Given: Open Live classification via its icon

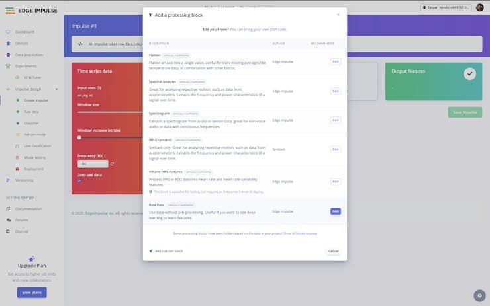Looking at the screenshot, I should click(17, 146).
